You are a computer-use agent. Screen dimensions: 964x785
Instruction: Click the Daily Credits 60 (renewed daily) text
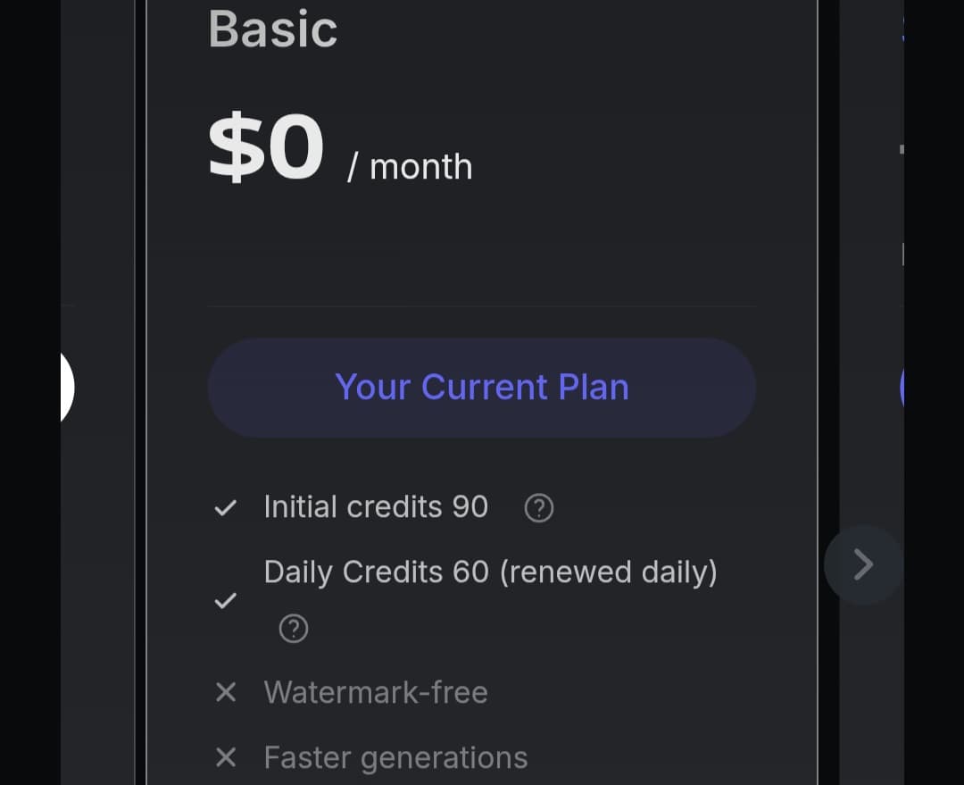(x=490, y=572)
